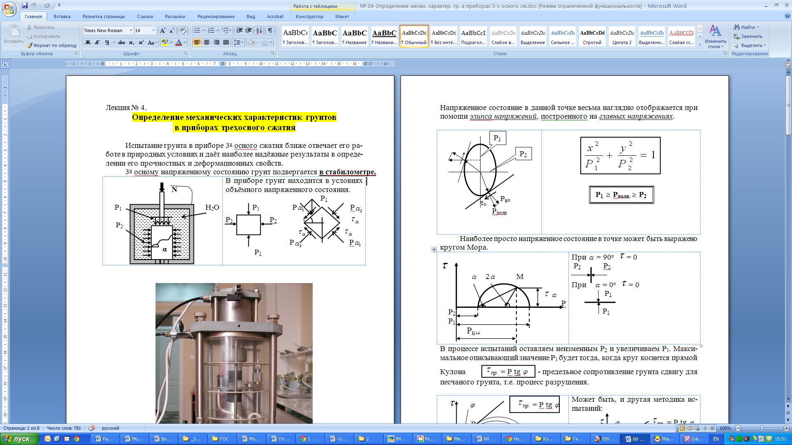The width and height of the screenshot is (792, 445).
Task: Click the decrease indent icon
Action: click(x=239, y=30)
